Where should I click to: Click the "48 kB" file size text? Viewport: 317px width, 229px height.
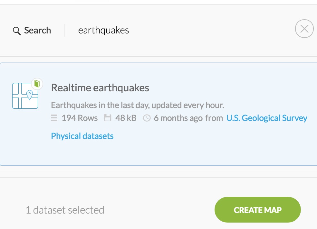(x=126, y=118)
